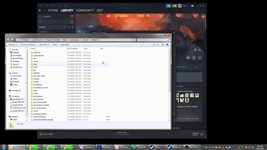Open Stellaris settings gear in Steam
Image resolution: width=267 pixels, height=150 pixels.
(188, 57)
